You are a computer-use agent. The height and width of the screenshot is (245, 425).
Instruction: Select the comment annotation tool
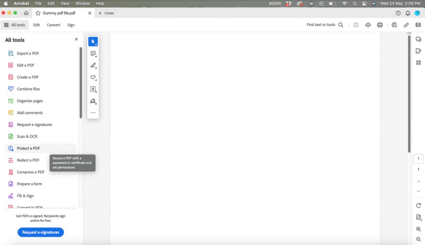(93, 53)
